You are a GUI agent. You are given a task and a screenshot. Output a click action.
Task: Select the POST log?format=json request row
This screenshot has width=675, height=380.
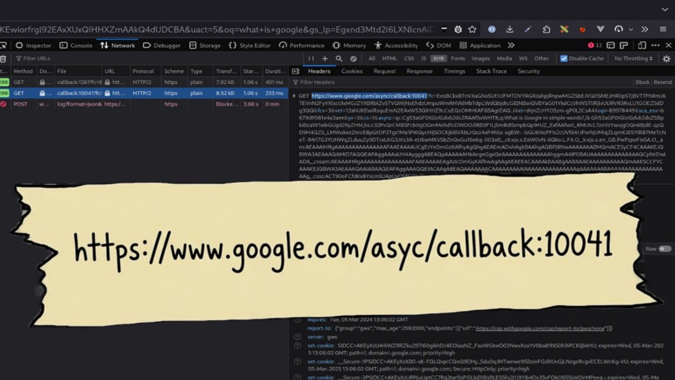click(144, 104)
